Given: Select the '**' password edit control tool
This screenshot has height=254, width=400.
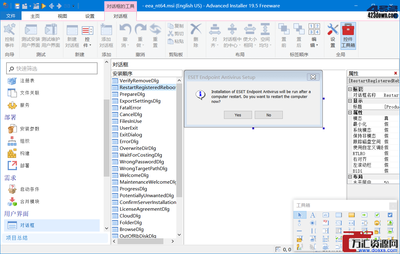Looking at the screenshot, I should (x=351, y=223).
